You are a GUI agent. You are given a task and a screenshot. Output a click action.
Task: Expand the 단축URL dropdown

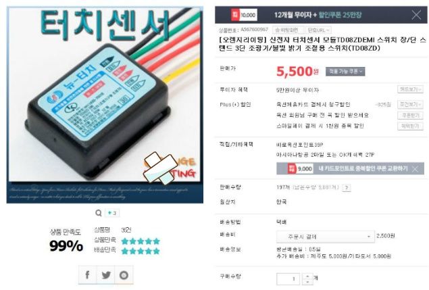[x=318, y=30]
